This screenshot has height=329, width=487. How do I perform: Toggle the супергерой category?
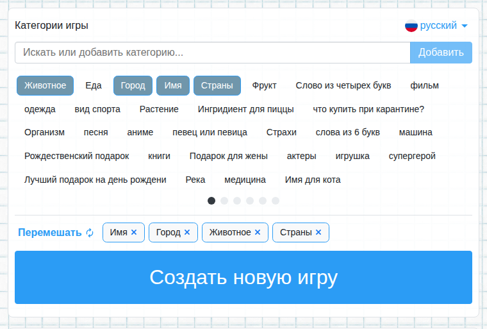(412, 156)
